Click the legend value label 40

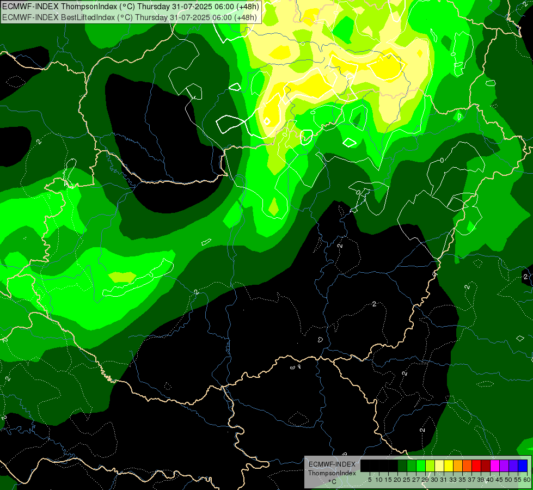point(490,480)
